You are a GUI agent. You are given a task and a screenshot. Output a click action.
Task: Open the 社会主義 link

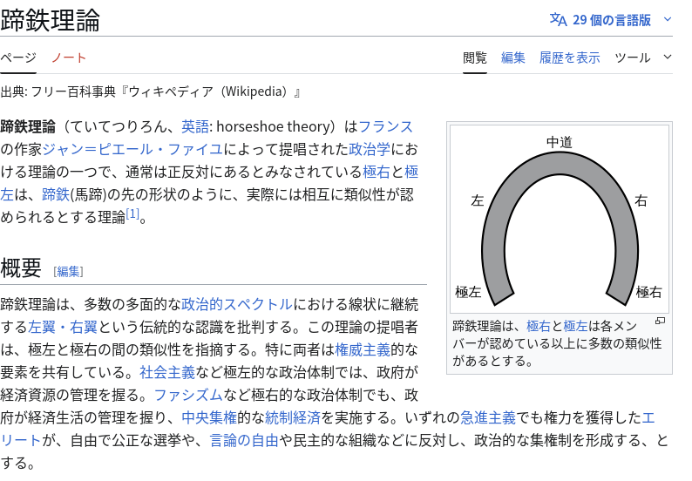[x=167, y=372]
